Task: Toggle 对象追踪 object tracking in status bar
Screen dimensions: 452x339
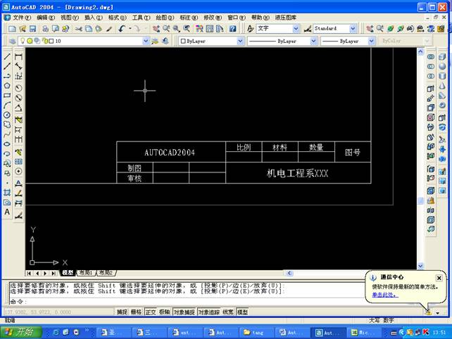Action: coord(209,312)
